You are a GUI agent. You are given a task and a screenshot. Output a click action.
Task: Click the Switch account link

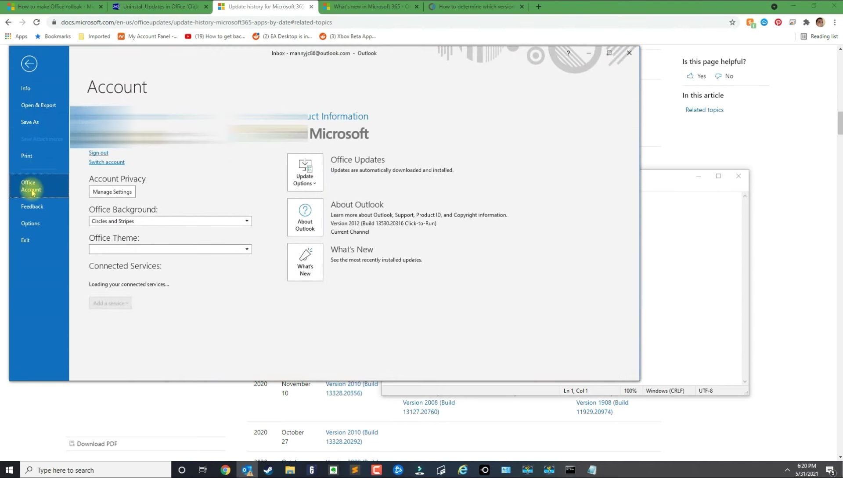click(107, 162)
